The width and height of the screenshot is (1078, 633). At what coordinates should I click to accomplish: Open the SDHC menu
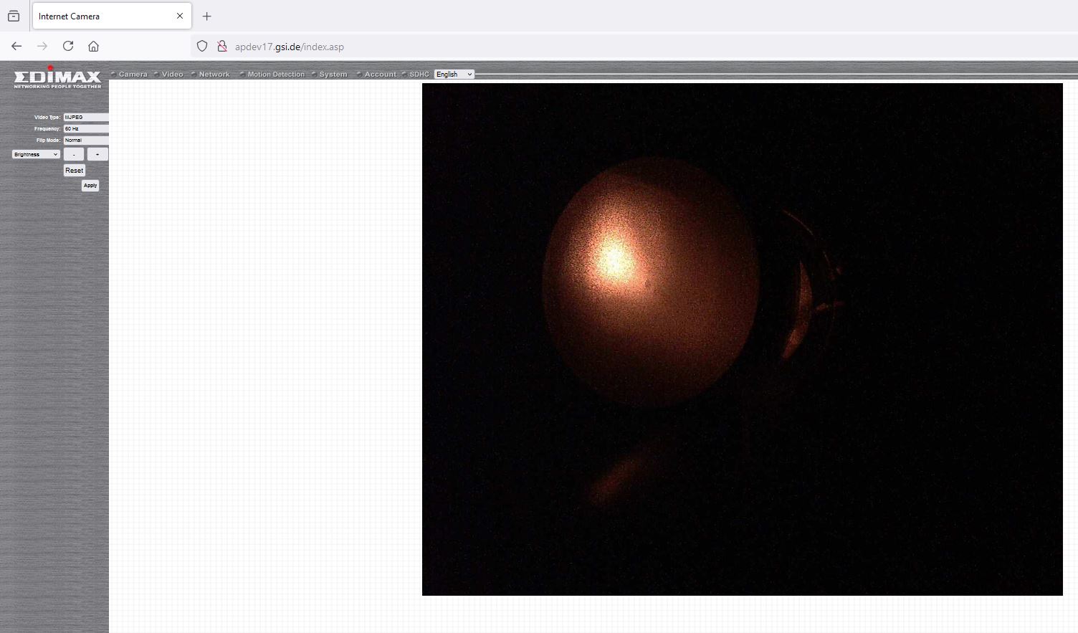pos(419,75)
